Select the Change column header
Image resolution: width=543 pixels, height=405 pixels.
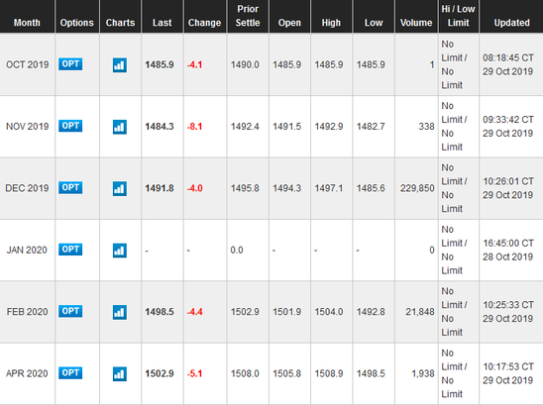(205, 23)
